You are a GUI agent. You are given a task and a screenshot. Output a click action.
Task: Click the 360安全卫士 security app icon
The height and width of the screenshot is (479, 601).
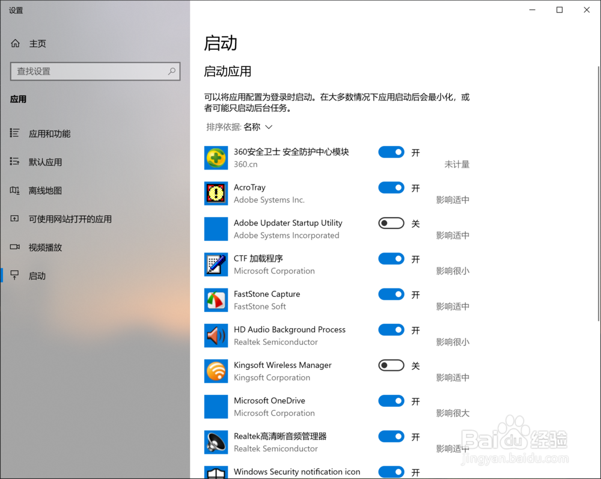[216, 158]
